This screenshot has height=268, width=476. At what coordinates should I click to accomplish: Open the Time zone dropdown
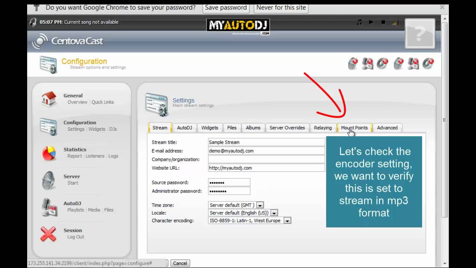(236, 205)
